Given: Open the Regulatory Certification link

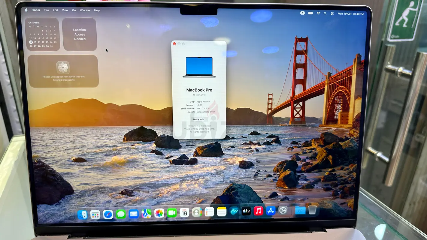Looking at the screenshot, I should click(199, 126).
